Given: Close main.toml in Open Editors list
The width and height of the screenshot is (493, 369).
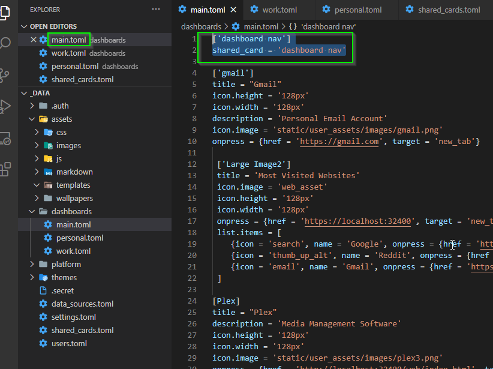Looking at the screenshot, I should click(34, 40).
